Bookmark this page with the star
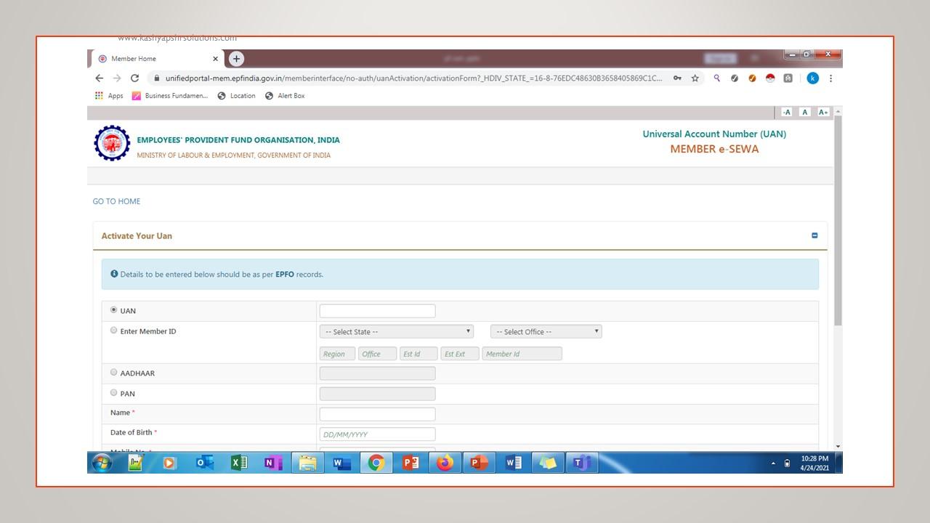930x523 pixels. (x=695, y=78)
